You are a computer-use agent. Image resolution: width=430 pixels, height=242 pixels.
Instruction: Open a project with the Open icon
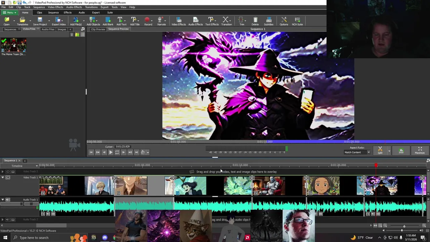tap(6, 21)
